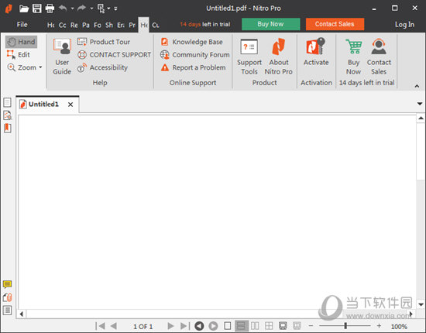The image size is (426, 333).
Task: Open the Community Forum
Action: pos(194,54)
